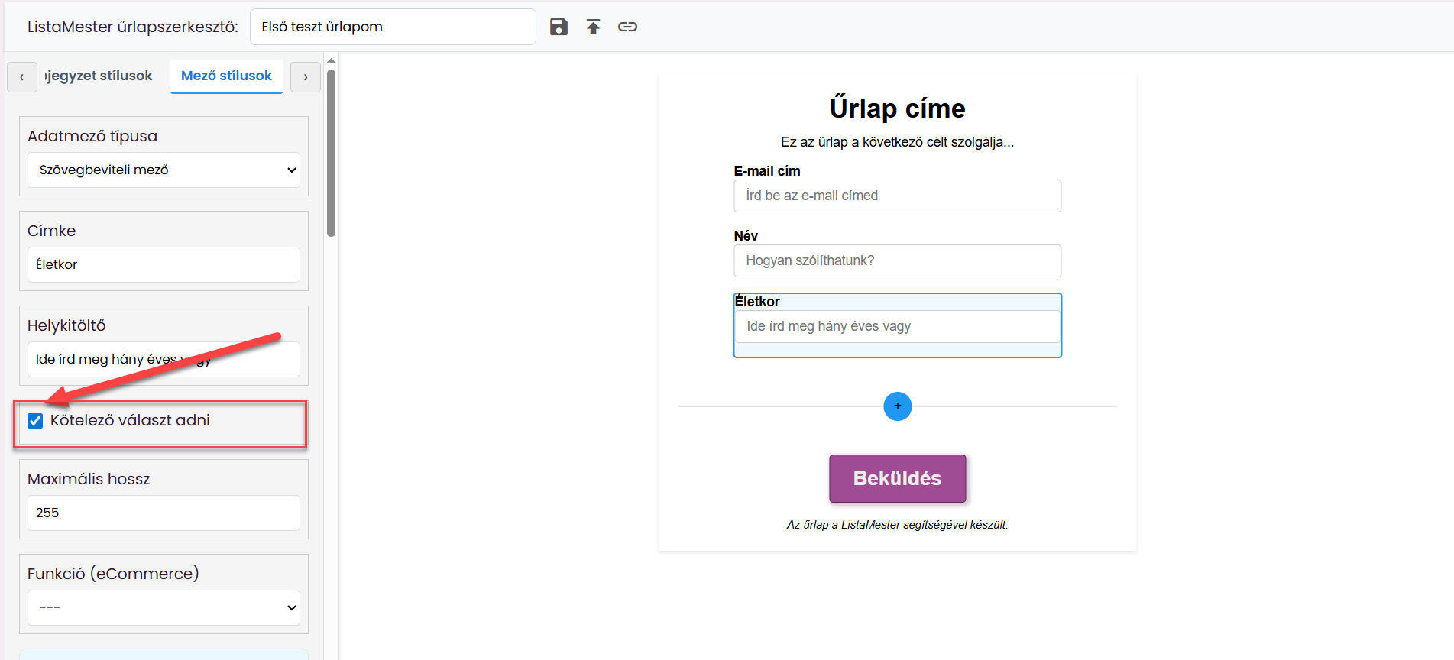The height and width of the screenshot is (660, 1454).
Task: Click the upload/publish arrow icon
Action: [x=593, y=27]
